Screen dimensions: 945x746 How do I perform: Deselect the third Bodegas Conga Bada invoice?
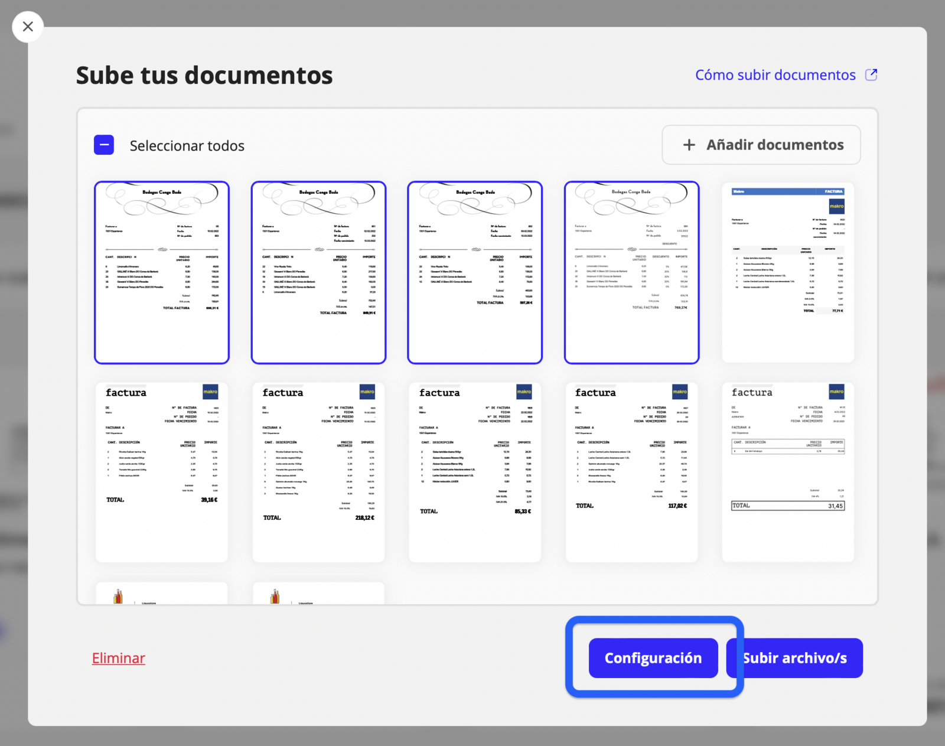(x=475, y=272)
